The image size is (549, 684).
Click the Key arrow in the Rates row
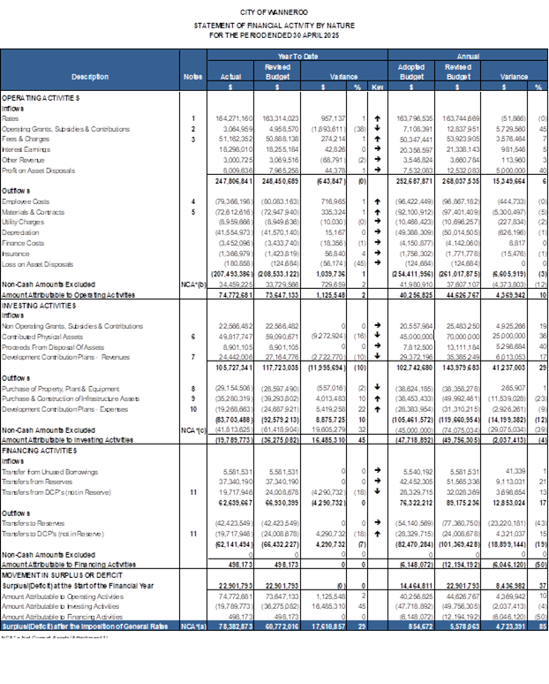tap(377, 118)
